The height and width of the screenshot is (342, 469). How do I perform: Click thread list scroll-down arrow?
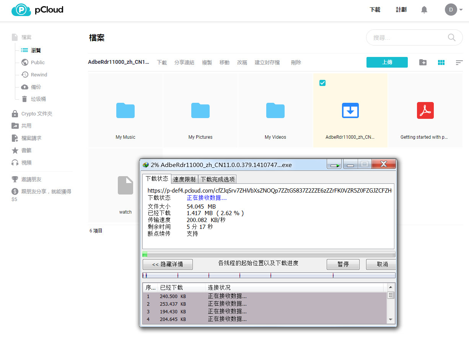(391, 319)
